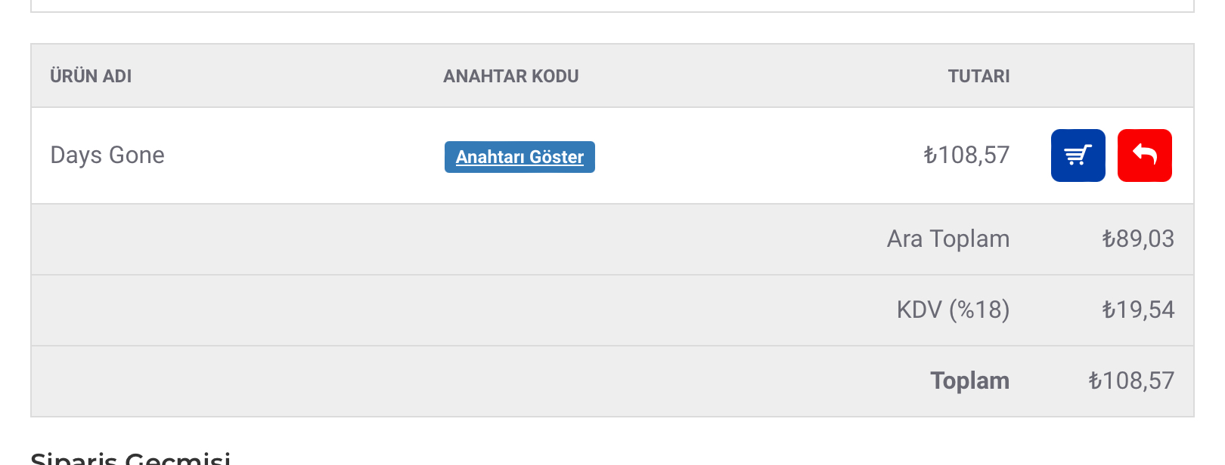Viewport: 1225px width, 465px height.
Task: Click the bold Toplam label
Action: coord(969,380)
